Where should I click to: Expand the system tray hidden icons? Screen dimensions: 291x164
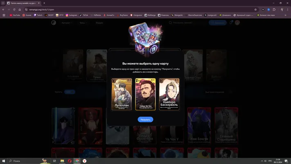(x=262, y=161)
